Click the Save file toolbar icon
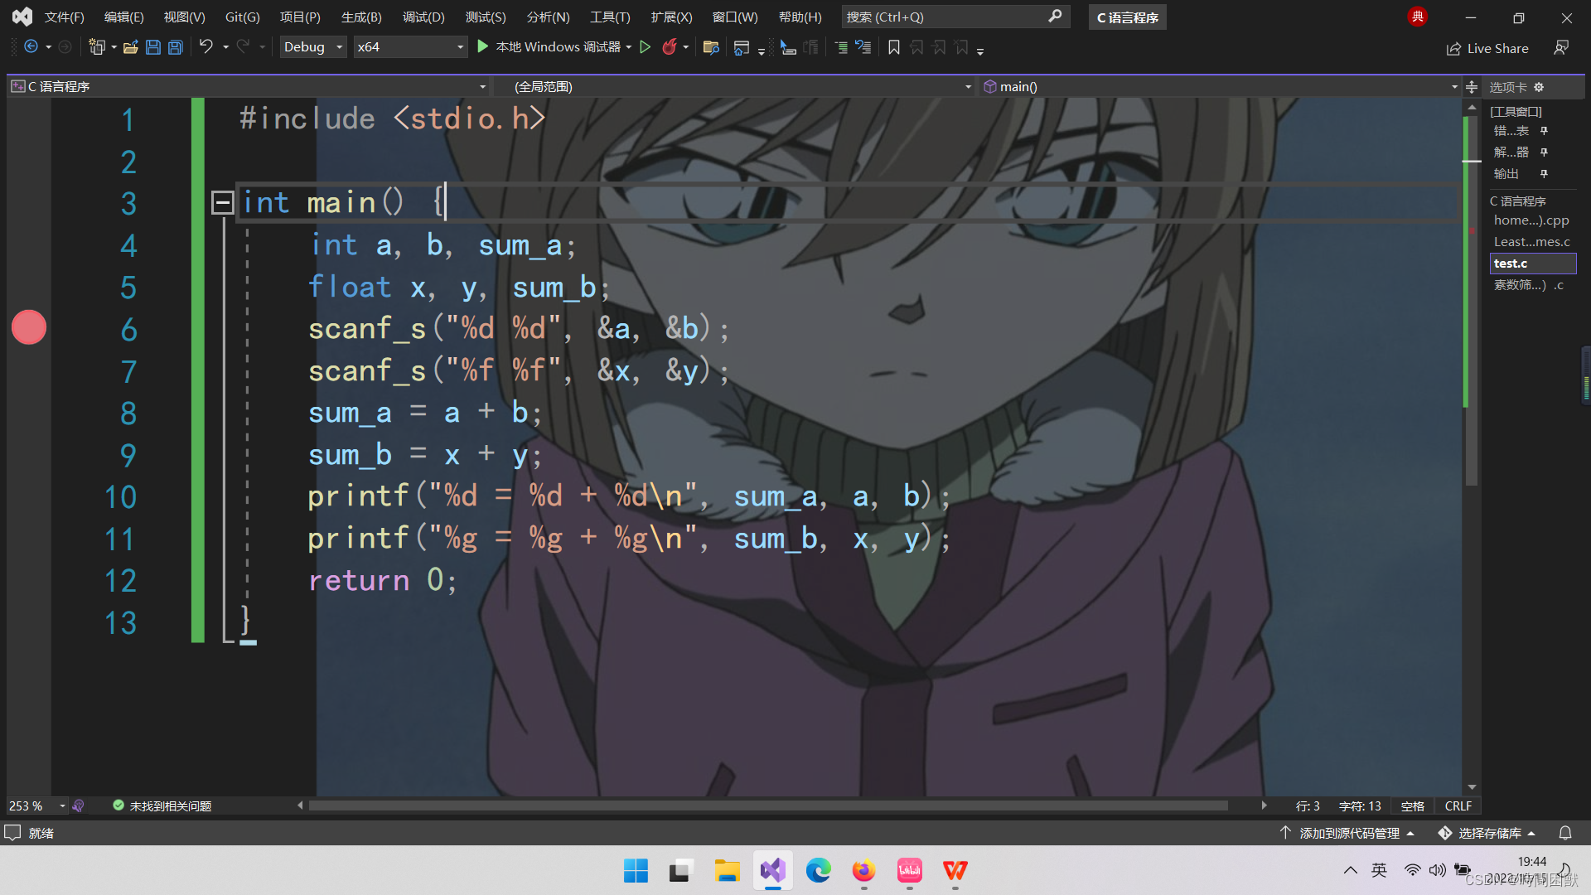This screenshot has width=1591, height=895. pos(152,47)
